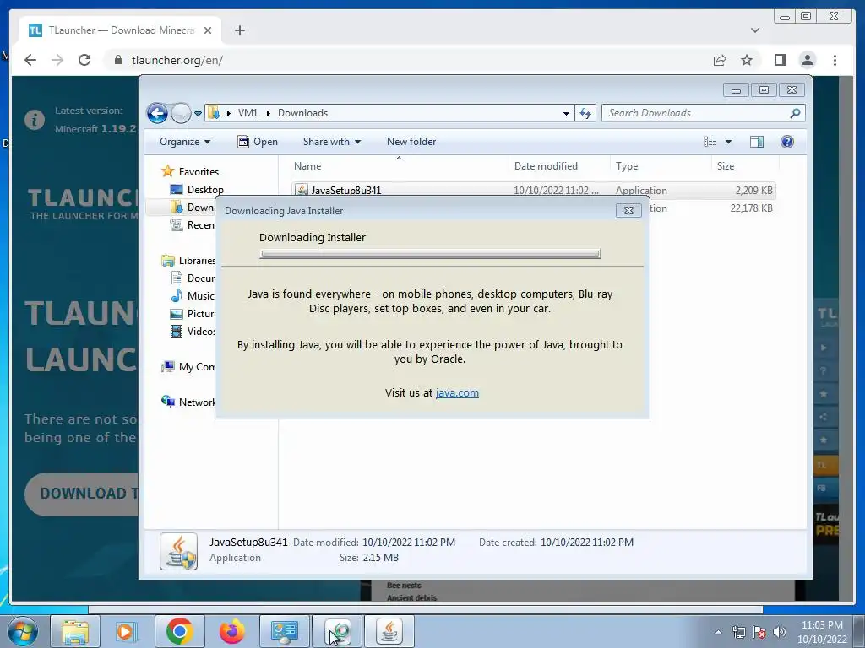Image resolution: width=865 pixels, height=648 pixels.
Task: Open the Chrome profile icon
Action: tap(808, 60)
